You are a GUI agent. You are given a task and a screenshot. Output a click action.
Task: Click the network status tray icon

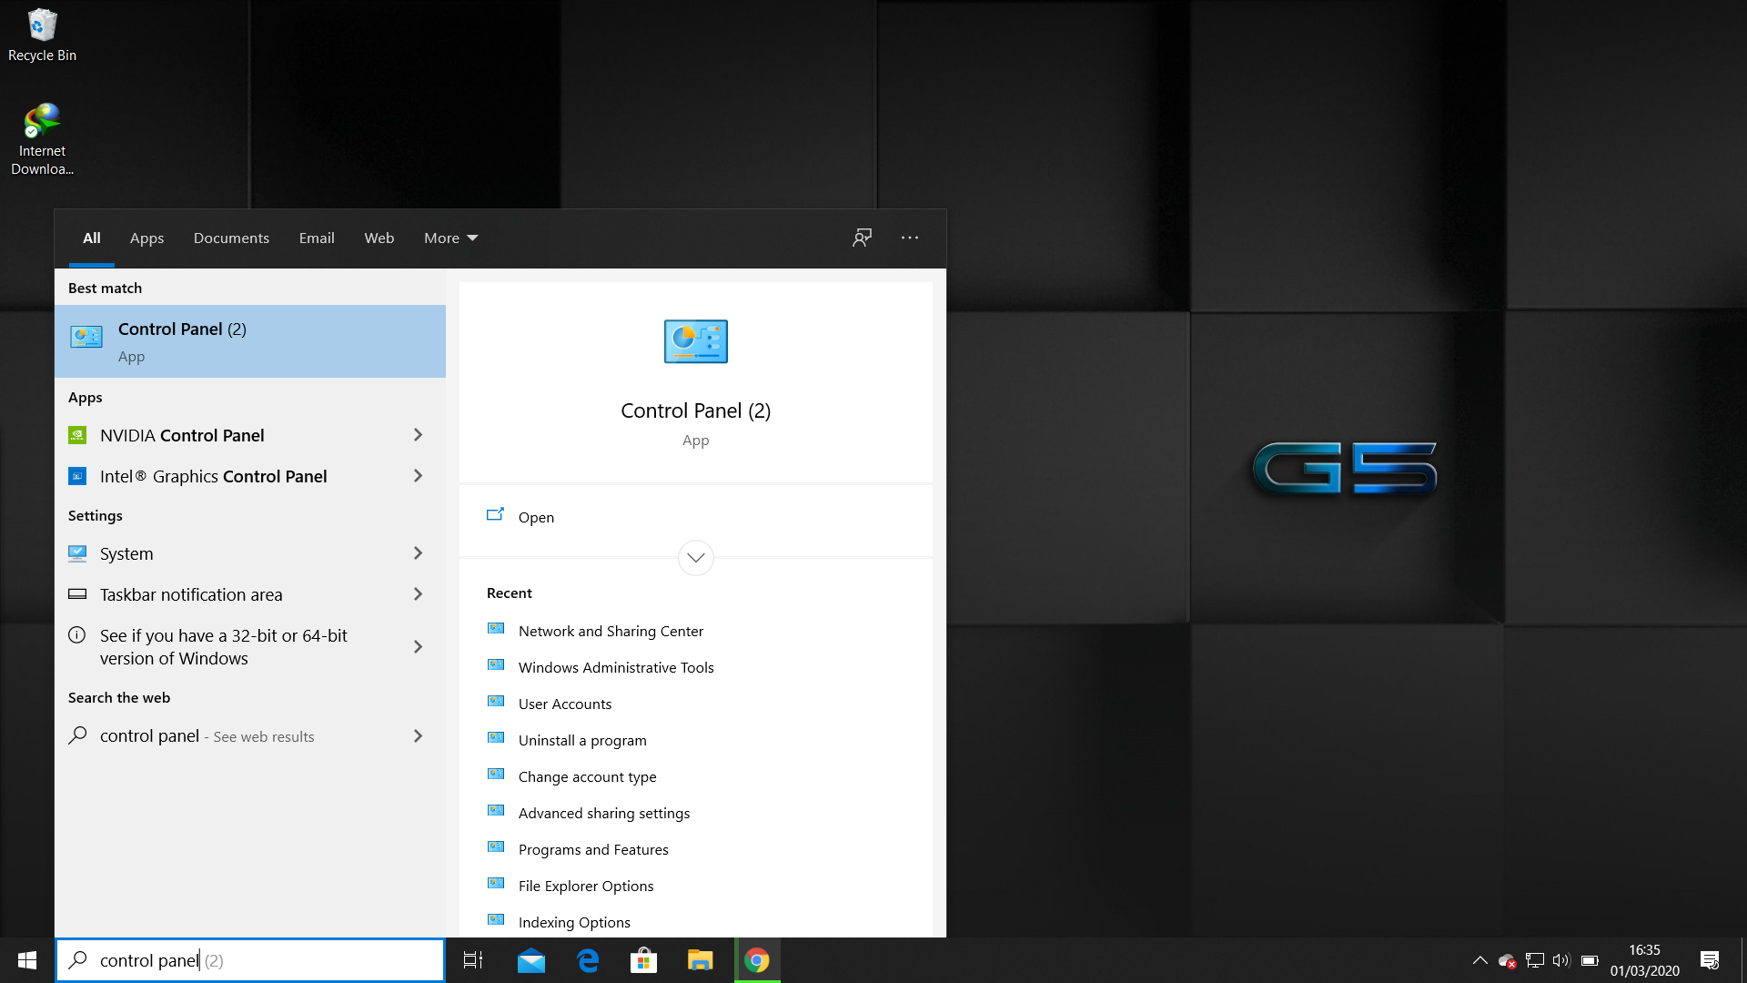pos(1535,960)
